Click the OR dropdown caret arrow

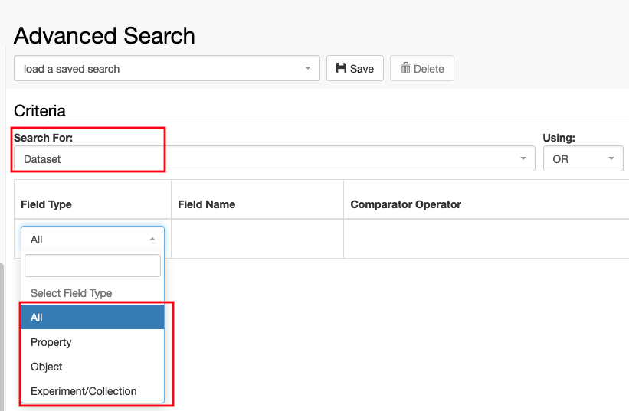[x=611, y=158]
